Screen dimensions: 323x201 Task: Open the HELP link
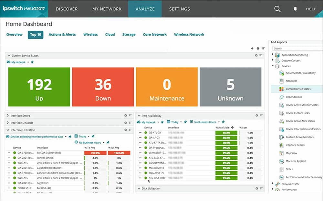click(x=311, y=9)
